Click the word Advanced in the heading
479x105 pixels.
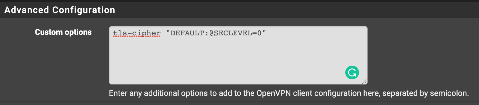coord(27,10)
